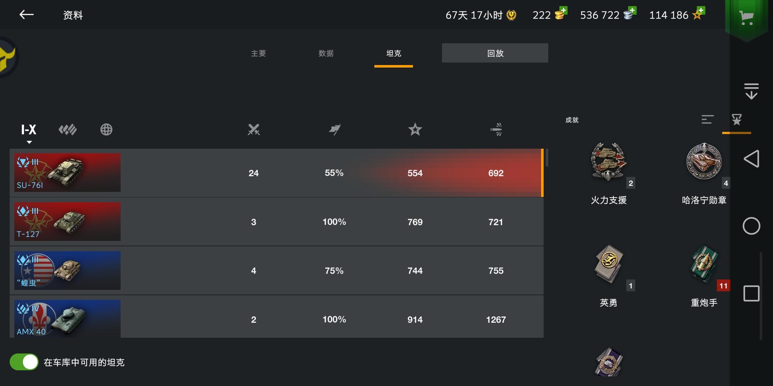Filter tanks by nation globe icon
Viewport: 773px width, 386px height.
[x=106, y=129]
